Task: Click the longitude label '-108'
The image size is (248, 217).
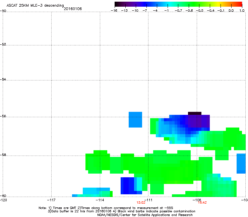Action: 197,200
